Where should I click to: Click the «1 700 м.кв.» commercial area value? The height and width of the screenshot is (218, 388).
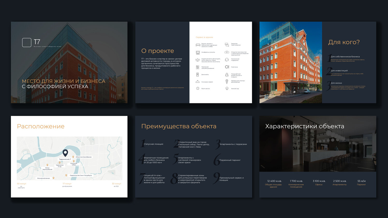click(296, 181)
